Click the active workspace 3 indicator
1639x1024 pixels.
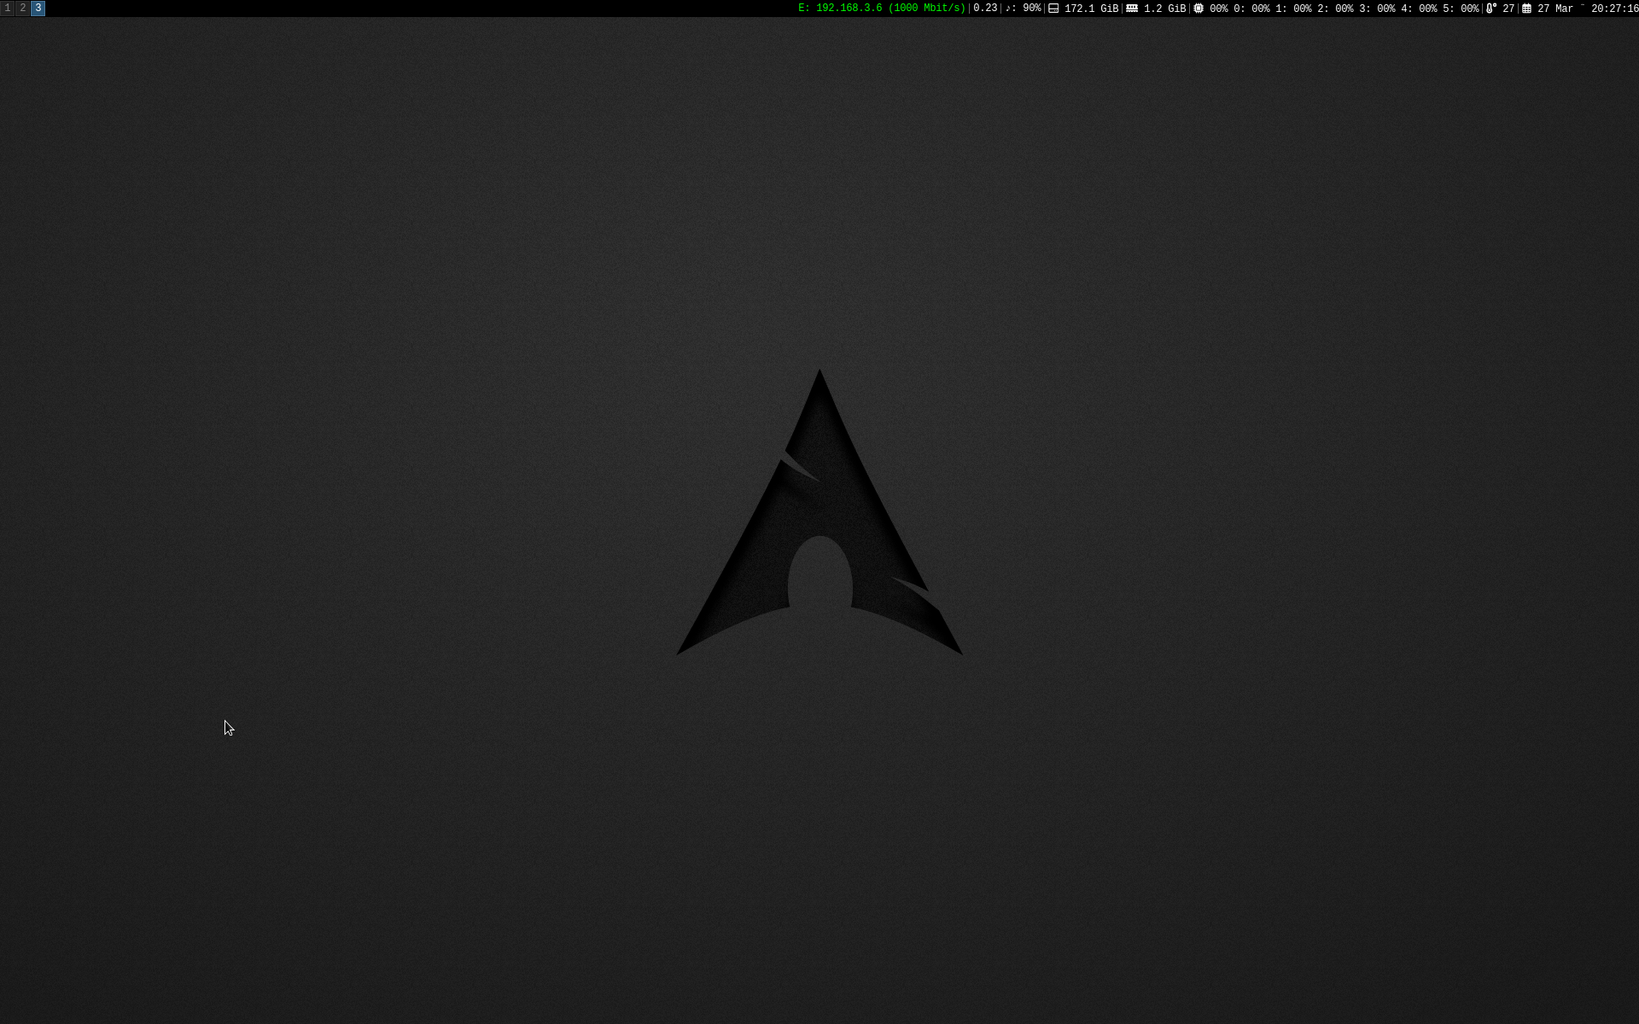[x=38, y=8]
